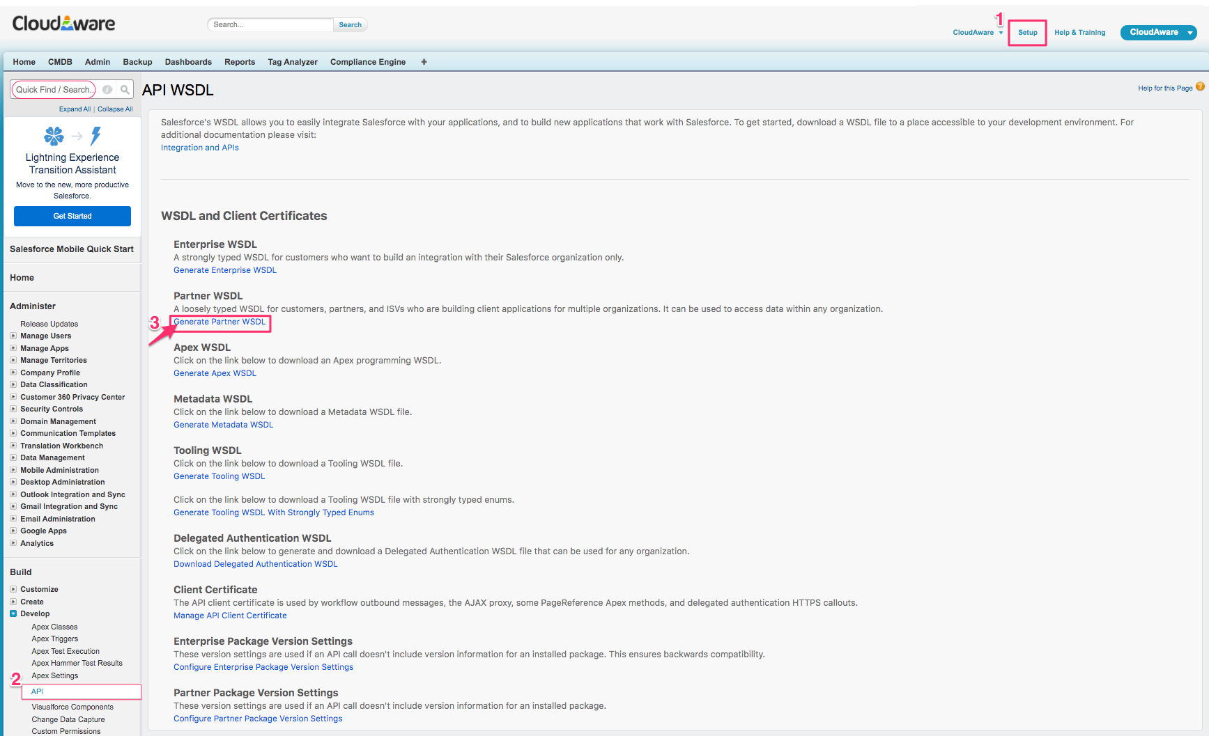Open the Compliance Engine tab
The height and width of the screenshot is (736, 1209).
click(x=368, y=62)
